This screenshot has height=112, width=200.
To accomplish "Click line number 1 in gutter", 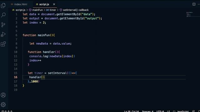I will point(16,14).
